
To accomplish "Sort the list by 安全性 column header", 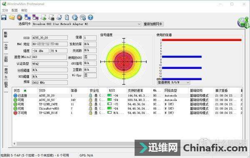I will point(94,90).
